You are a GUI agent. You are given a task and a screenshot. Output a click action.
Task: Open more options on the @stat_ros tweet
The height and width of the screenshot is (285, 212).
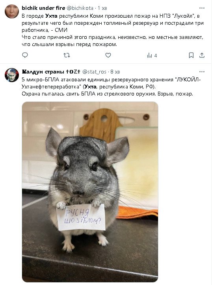[202, 72]
